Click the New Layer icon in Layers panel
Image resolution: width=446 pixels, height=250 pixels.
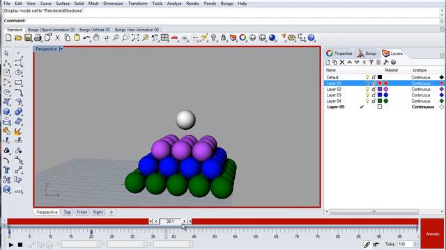[x=328, y=62]
